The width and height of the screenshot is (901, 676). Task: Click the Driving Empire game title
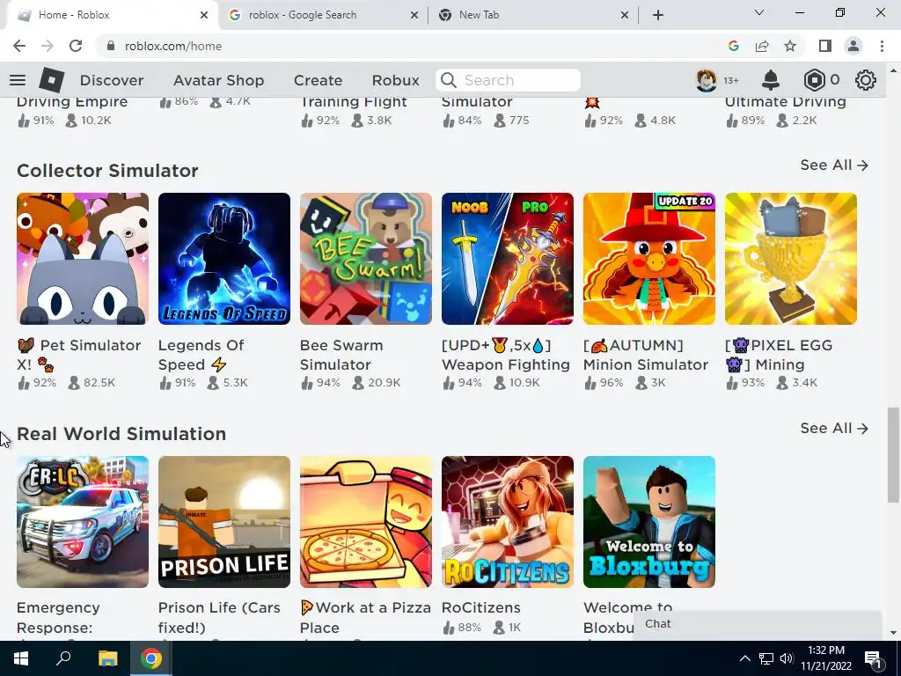(72, 102)
